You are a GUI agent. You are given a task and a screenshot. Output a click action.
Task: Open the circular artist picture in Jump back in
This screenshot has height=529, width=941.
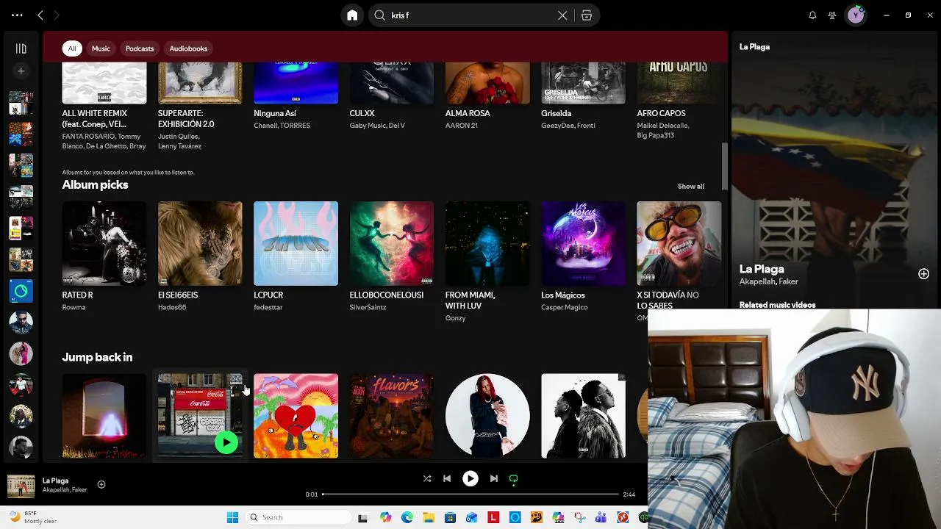[x=487, y=416]
